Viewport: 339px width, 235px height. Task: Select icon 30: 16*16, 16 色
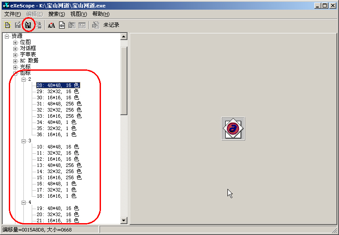(x=58, y=98)
